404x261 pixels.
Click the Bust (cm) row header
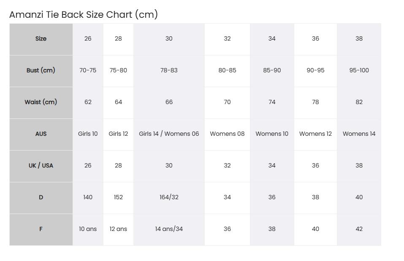click(x=41, y=71)
